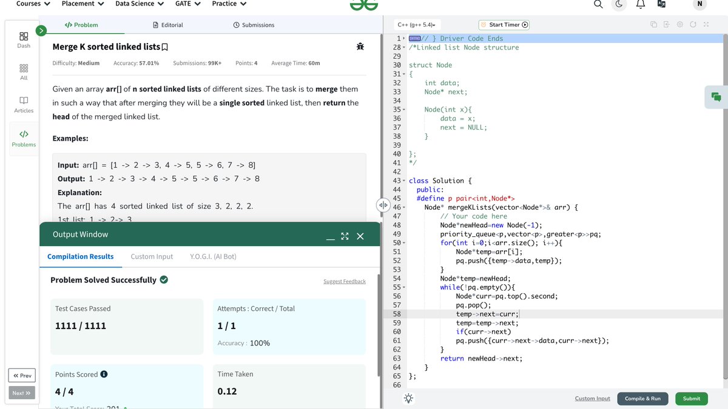Click the 'Time Taken' value 0.12
The image size is (728, 409).
(x=227, y=391)
